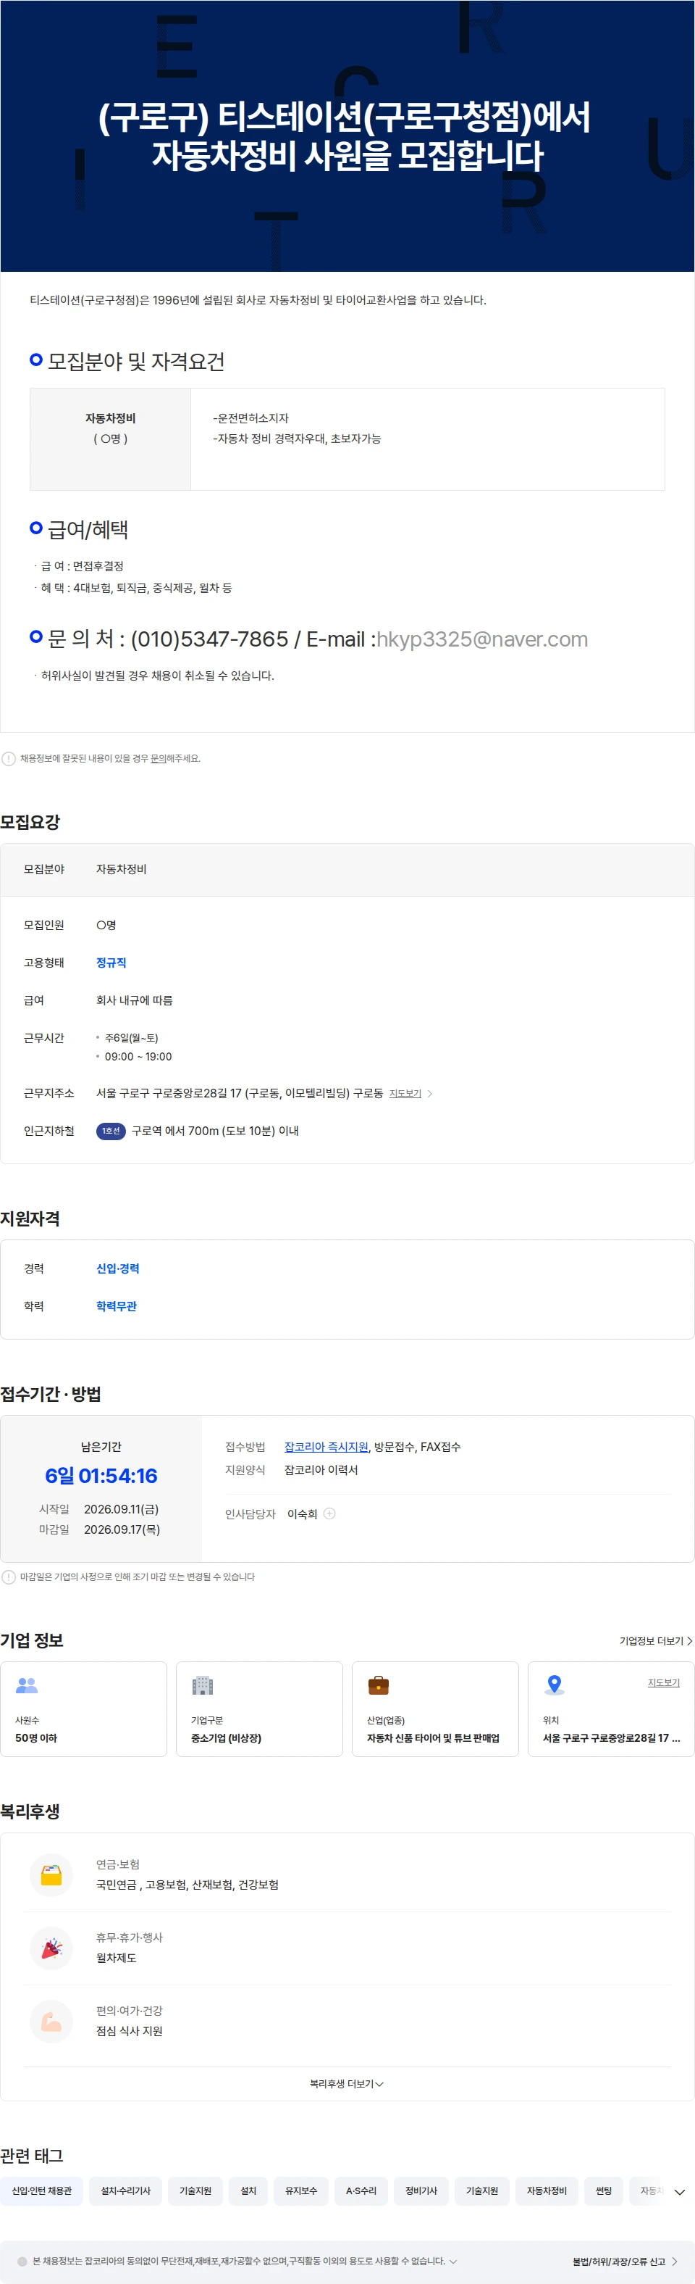The height and width of the screenshot is (2284, 695).
Task: Click the 휴무·휴가·행사 party icon
Action: [x=51, y=1948]
